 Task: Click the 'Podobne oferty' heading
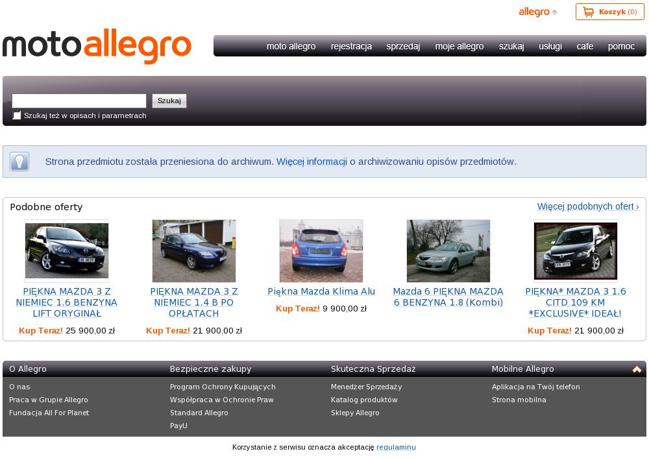46,207
